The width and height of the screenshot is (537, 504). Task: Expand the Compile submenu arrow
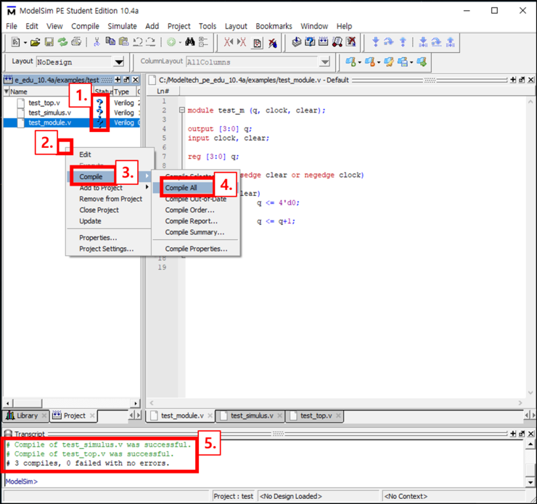[x=147, y=176]
